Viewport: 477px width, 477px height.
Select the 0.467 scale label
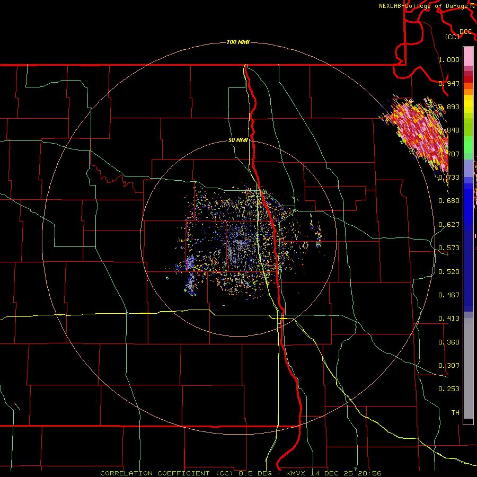(x=449, y=295)
